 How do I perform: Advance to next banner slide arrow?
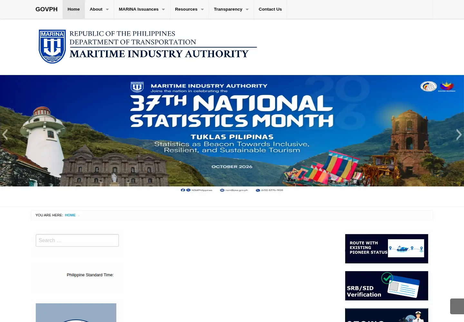click(x=459, y=134)
